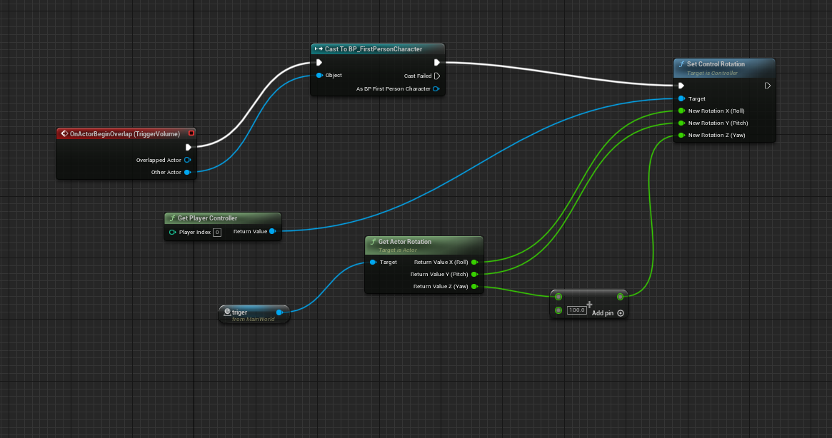Click the Cast To BP_FirstPersonCharacter node header

[377, 49]
